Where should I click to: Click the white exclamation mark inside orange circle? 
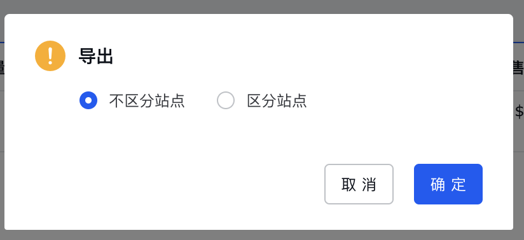click(50, 56)
